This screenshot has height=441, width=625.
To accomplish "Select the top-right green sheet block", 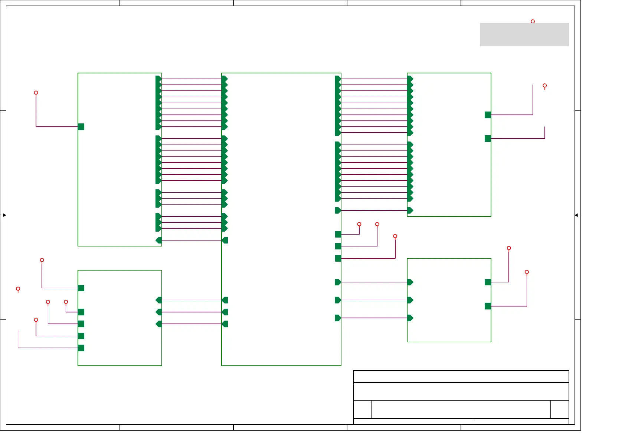I will tap(449, 145).
